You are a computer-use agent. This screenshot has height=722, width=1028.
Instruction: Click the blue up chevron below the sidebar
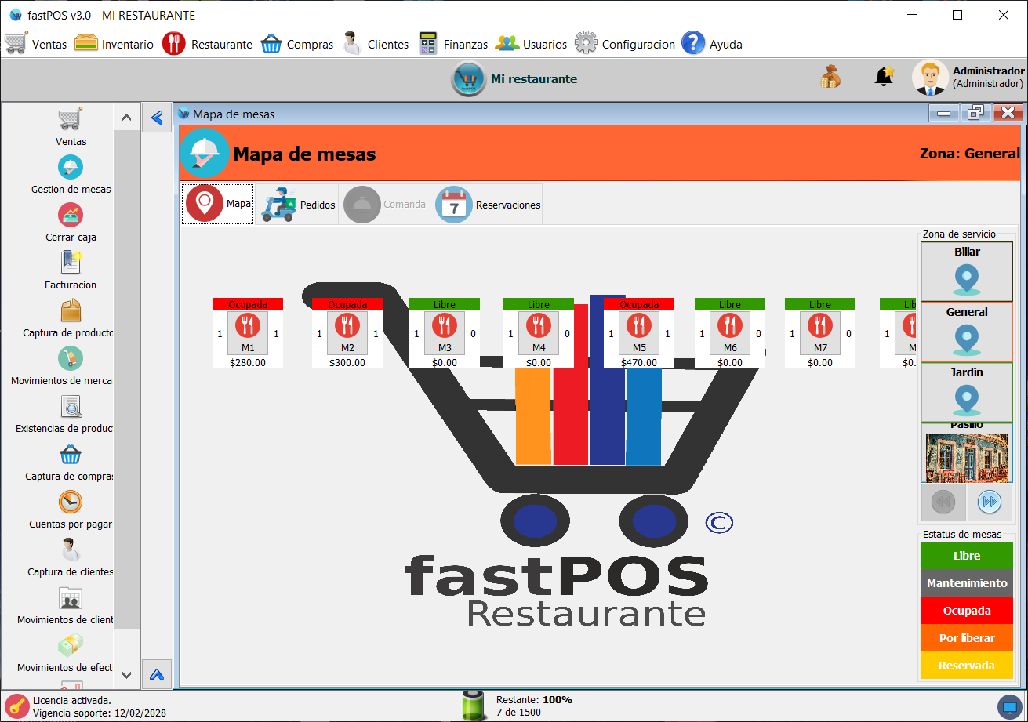[156, 674]
